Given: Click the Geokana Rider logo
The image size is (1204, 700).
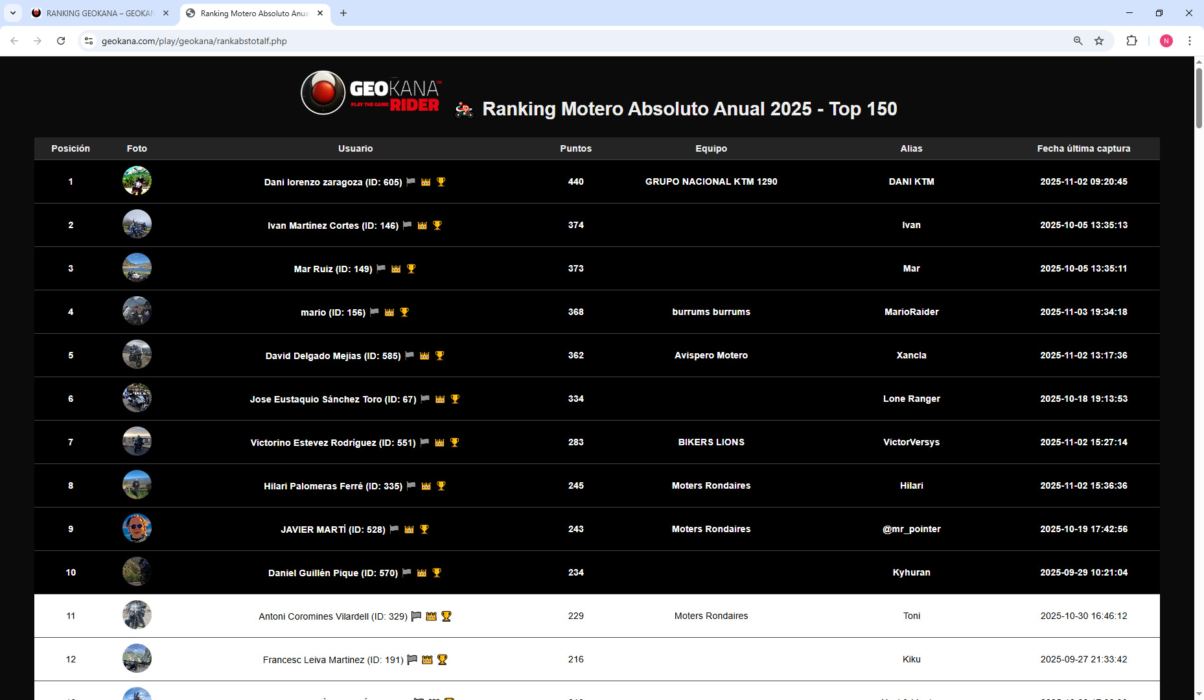Looking at the screenshot, I should pyautogui.click(x=371, y=93).
